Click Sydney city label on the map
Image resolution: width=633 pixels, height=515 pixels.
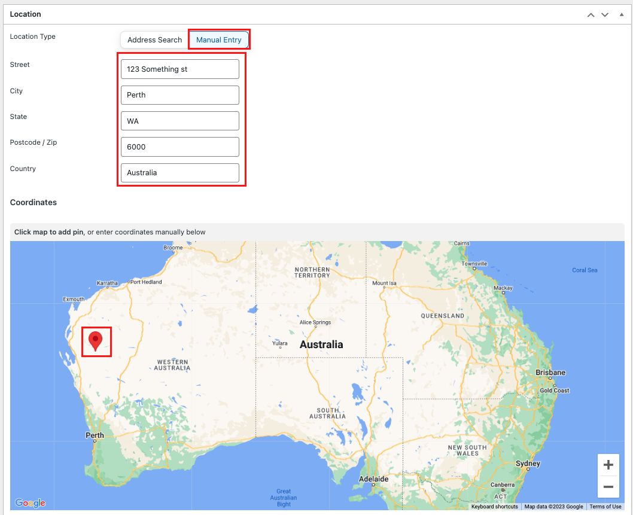point(528,464)
